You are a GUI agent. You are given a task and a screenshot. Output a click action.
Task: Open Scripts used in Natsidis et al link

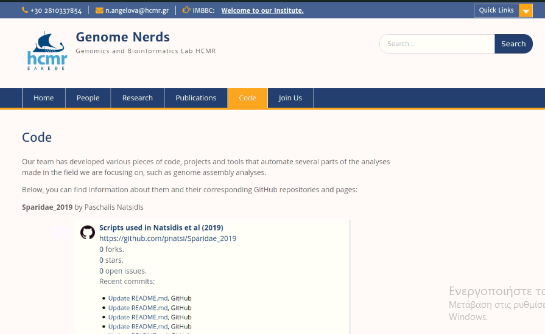161,228
